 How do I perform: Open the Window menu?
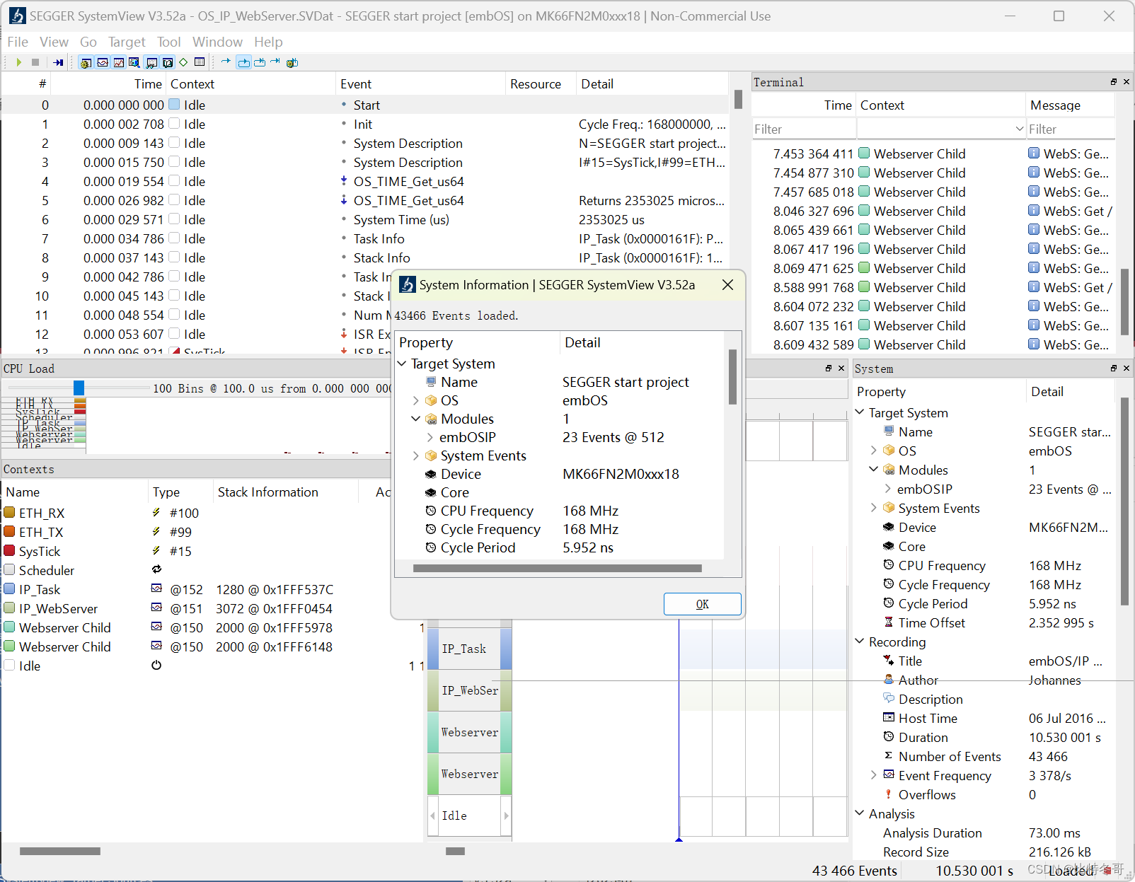217,42
